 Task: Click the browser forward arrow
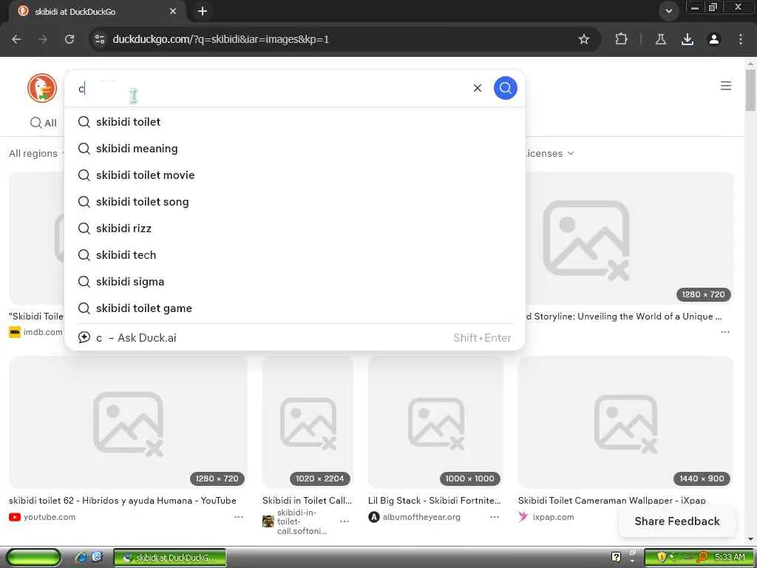(x=43, y=39)
